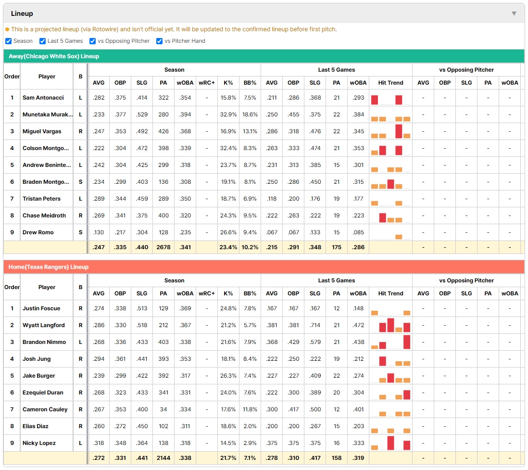The width and height of the screenshot is (528, 470).
Task: Open Josh Jung's player name
Action: [x=37, y=359]
